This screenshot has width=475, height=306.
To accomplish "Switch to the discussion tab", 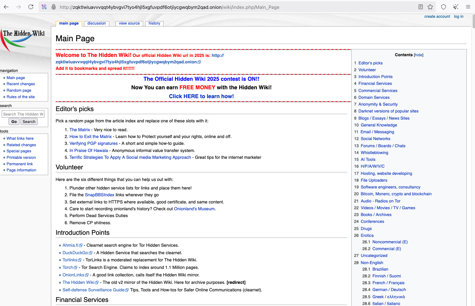I will tap(96, 23).
